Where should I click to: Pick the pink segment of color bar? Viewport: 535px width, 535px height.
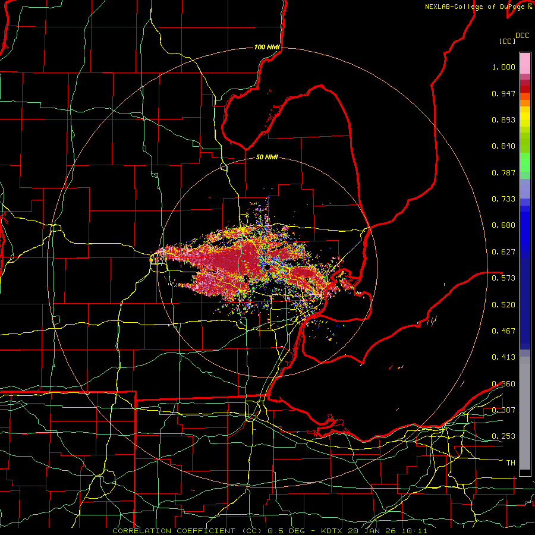(x=525, y=64)
